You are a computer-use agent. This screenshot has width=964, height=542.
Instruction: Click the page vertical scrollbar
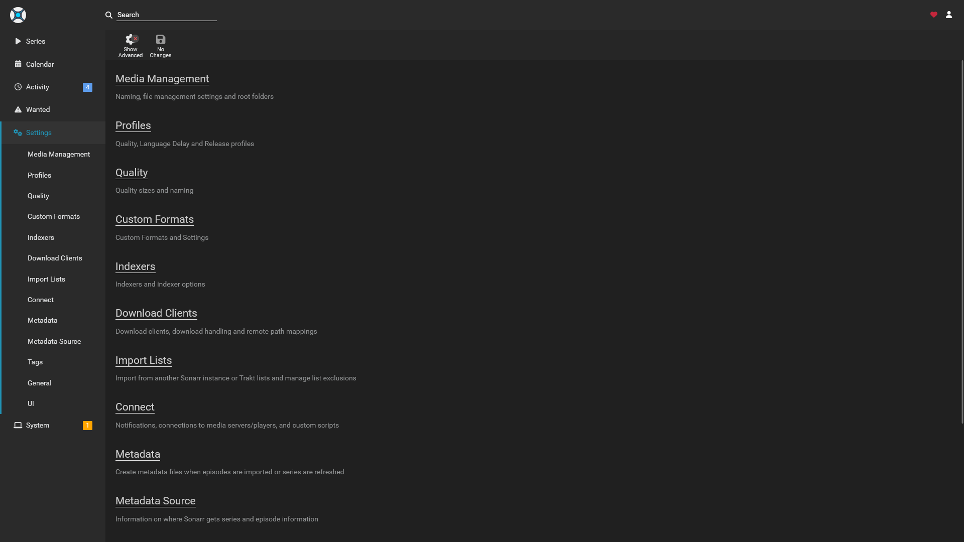pyautogui.click(x=962, y=242)
